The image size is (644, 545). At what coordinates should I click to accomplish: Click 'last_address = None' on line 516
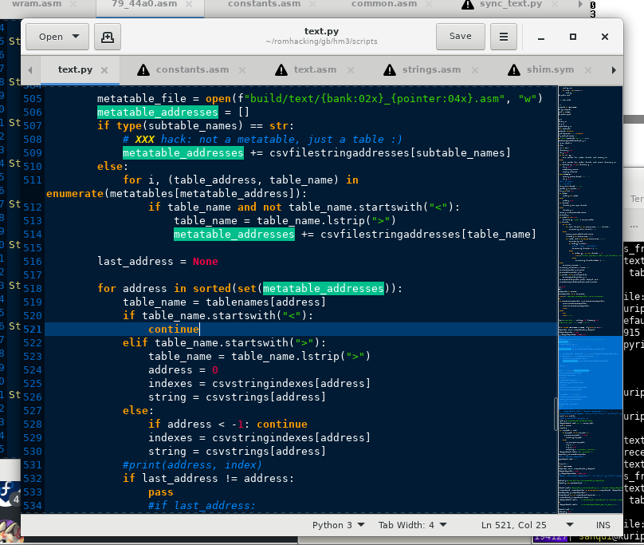pos(158,262)
